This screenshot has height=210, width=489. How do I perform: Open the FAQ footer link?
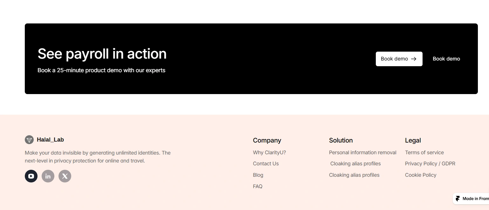point(258,187)
